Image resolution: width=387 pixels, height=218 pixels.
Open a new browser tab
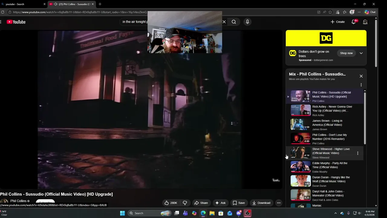pos(100,4)
